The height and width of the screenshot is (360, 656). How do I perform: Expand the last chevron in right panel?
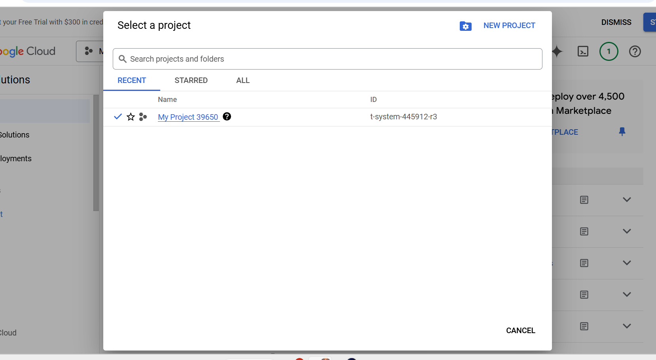point(626,326)
